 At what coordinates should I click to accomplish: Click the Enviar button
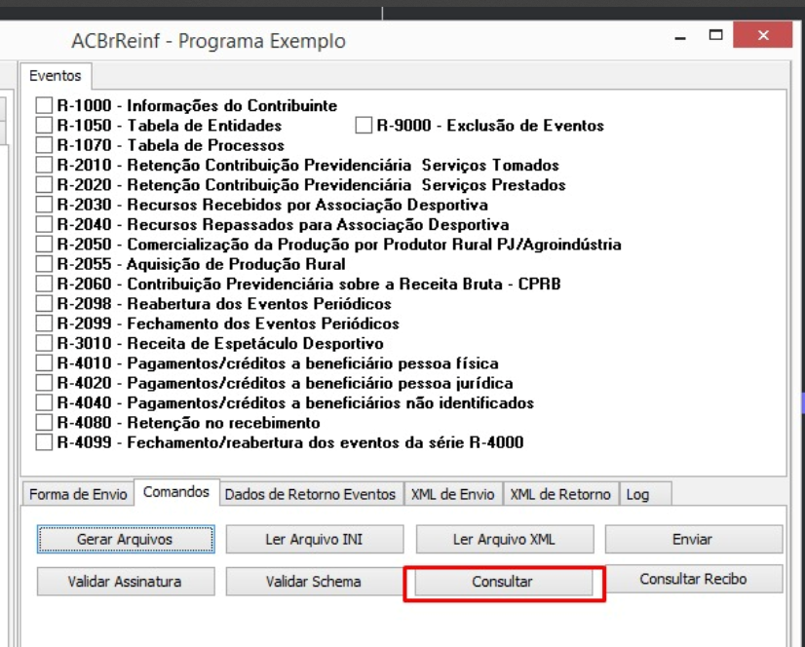click(694, 539)
